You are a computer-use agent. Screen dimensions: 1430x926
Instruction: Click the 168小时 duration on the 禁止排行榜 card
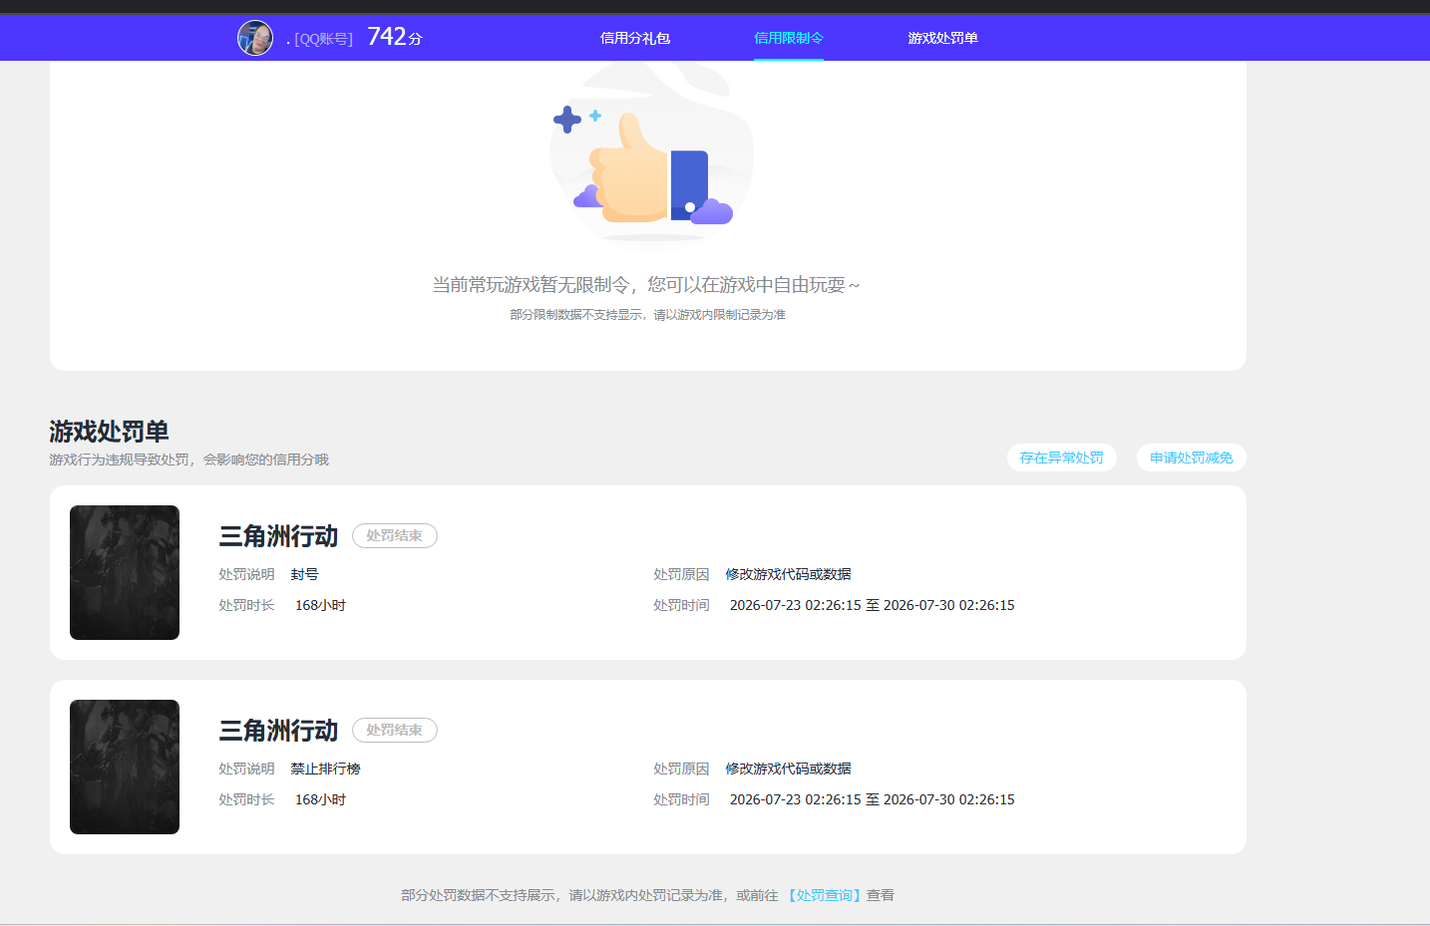[x=320, y=799]
